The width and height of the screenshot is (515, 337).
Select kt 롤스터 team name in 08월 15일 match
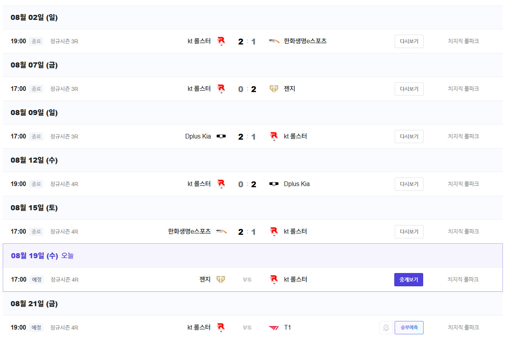pyautogui.click(x=295, y=231)
